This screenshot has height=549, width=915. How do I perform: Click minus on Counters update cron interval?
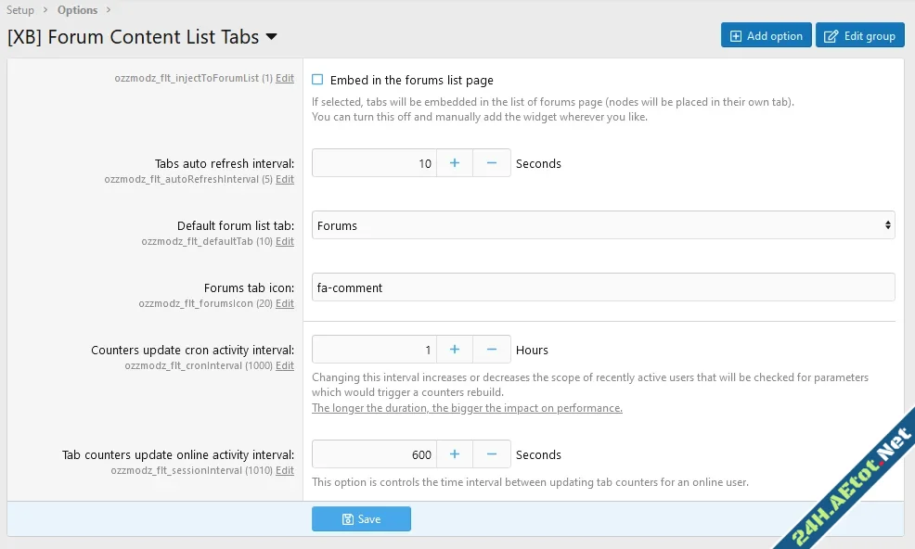tap(492, 350)
